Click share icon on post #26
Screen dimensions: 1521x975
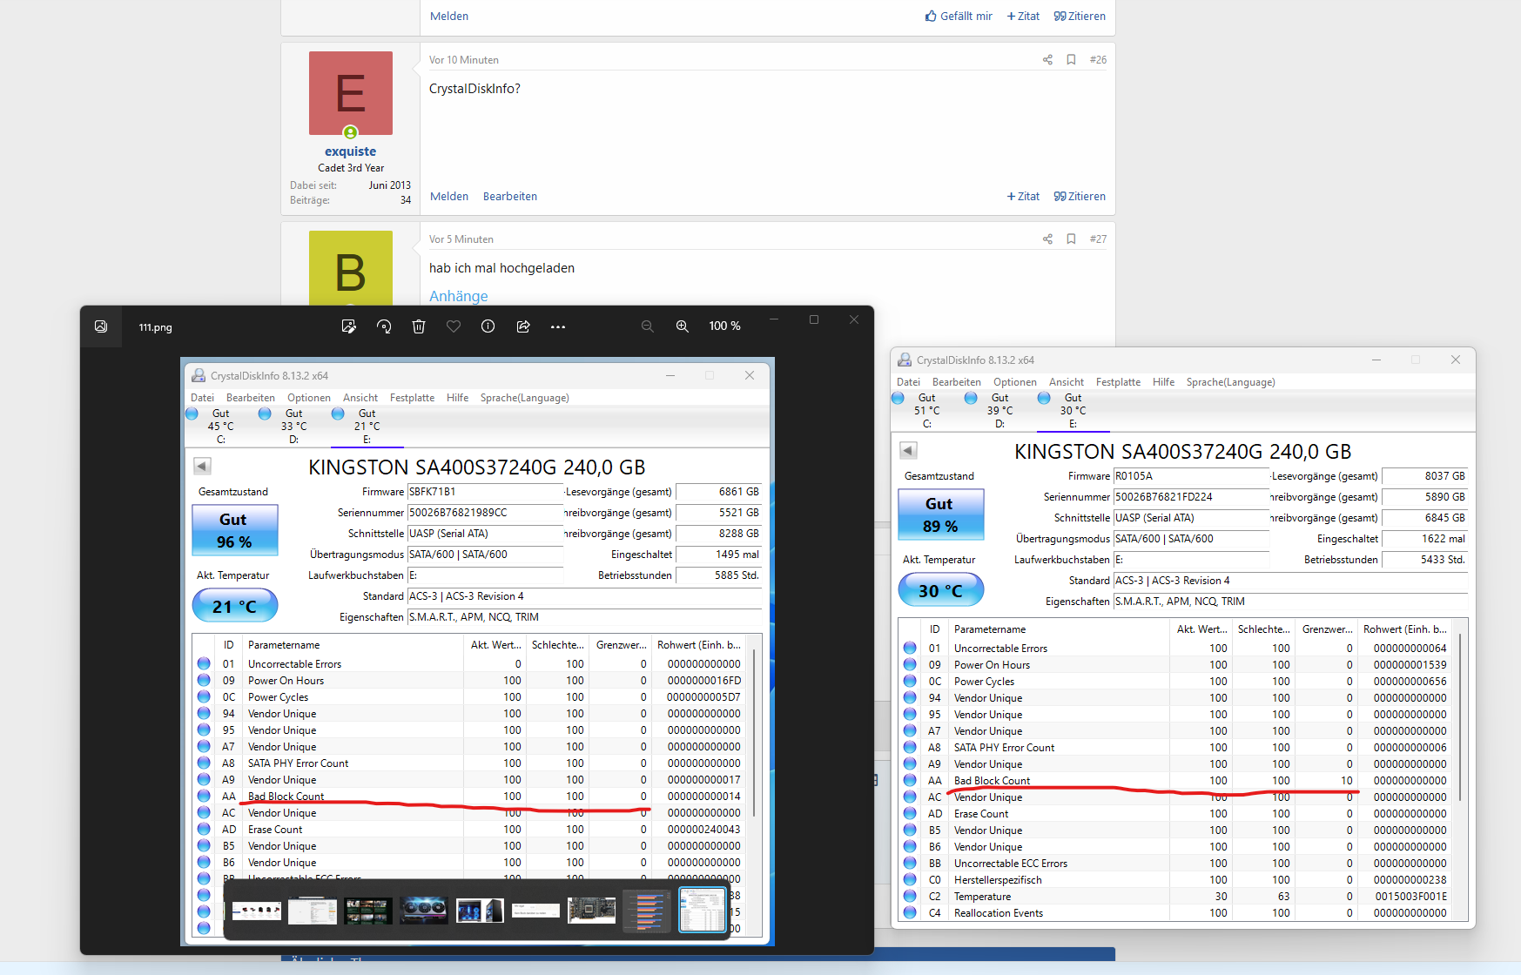tap(1047, 60)
